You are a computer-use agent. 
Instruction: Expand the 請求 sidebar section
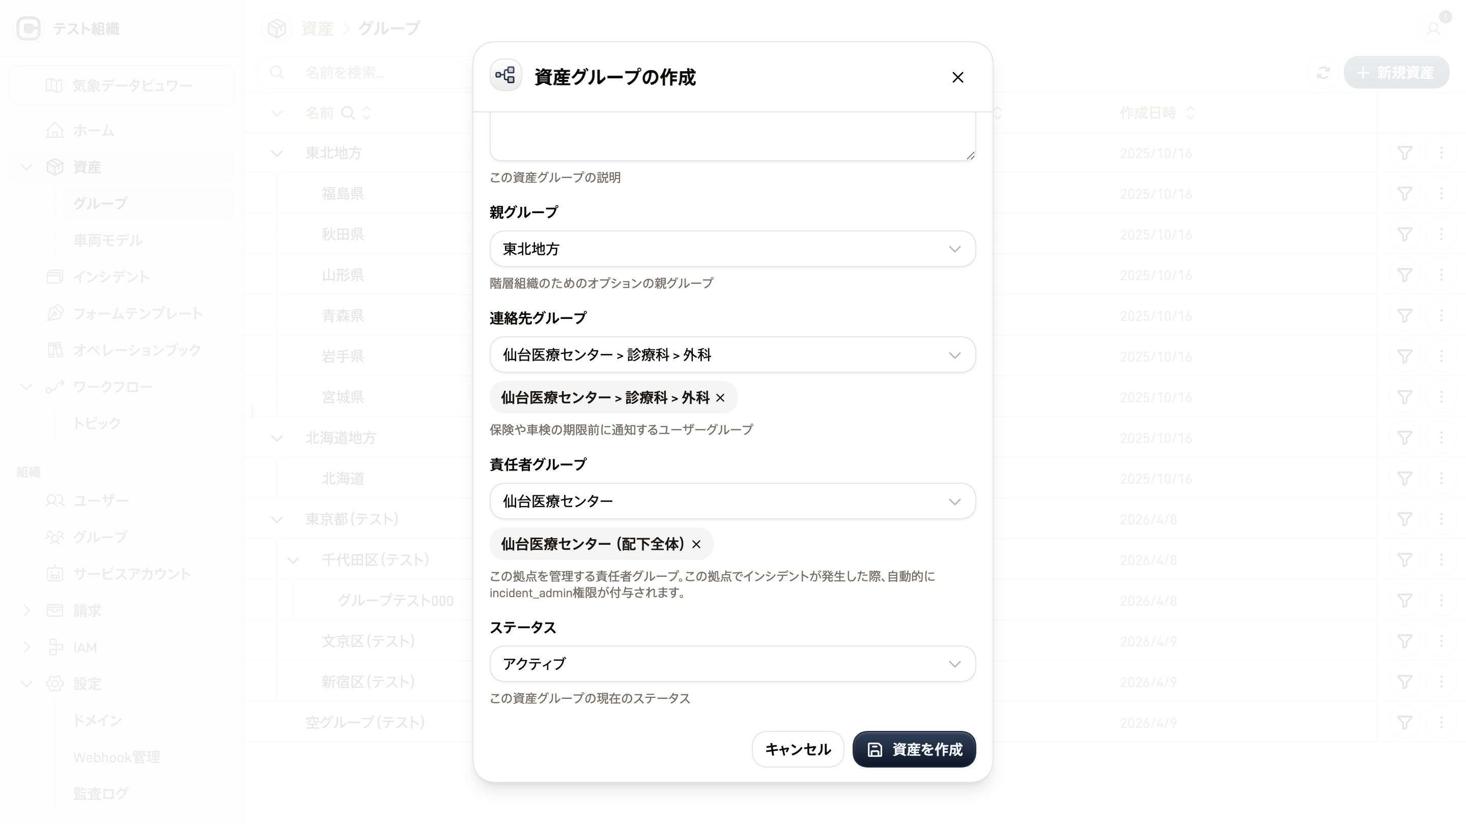(x=26, y=611)
